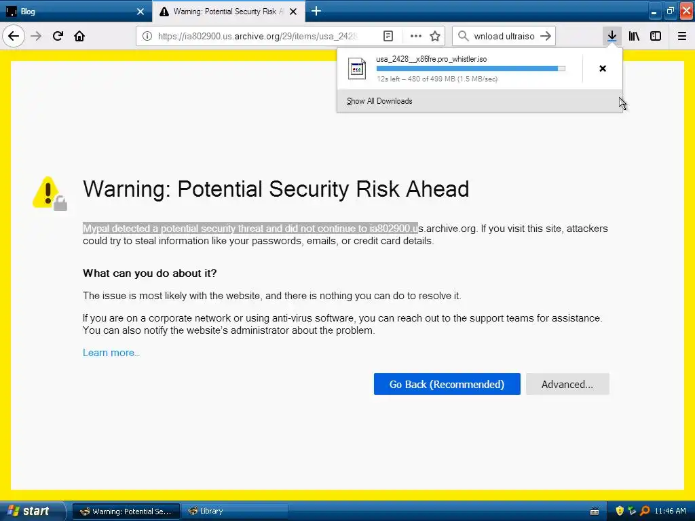Image resolution: width=695 pixels, height=521 pixels.
Task: Open the Library window from taskbar
Action: (235, 512)
